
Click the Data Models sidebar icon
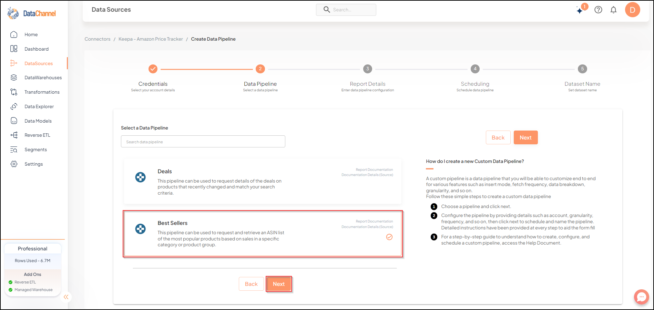point(14,121)
